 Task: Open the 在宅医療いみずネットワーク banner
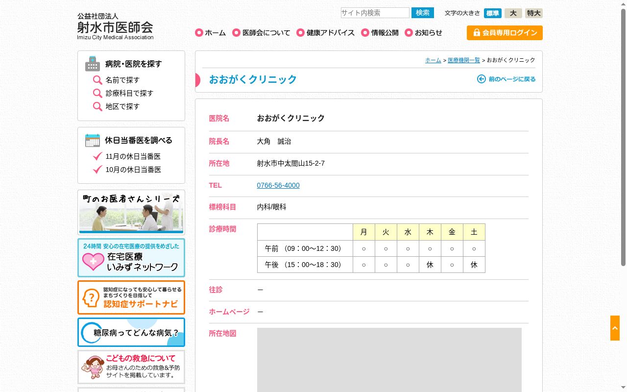pyautogui.click(x=131, y=258)
